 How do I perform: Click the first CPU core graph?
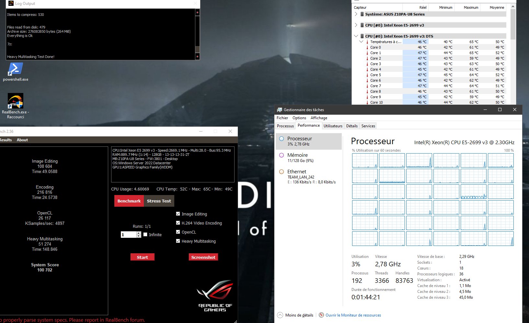[365, 160]
